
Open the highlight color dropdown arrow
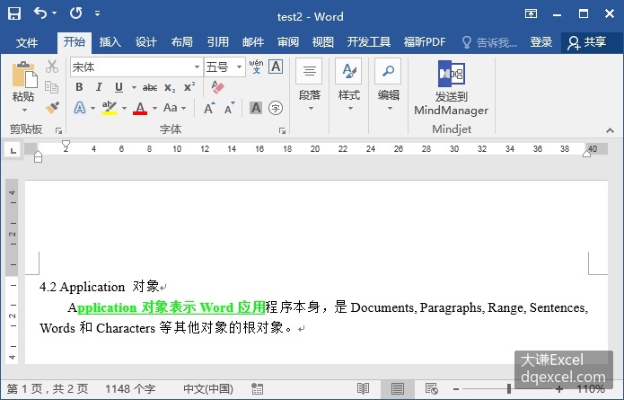point(124,108)
